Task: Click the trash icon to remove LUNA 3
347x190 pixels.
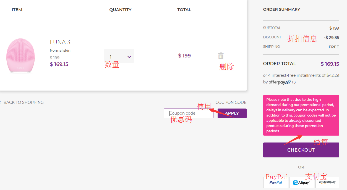Action: (221, 56)
